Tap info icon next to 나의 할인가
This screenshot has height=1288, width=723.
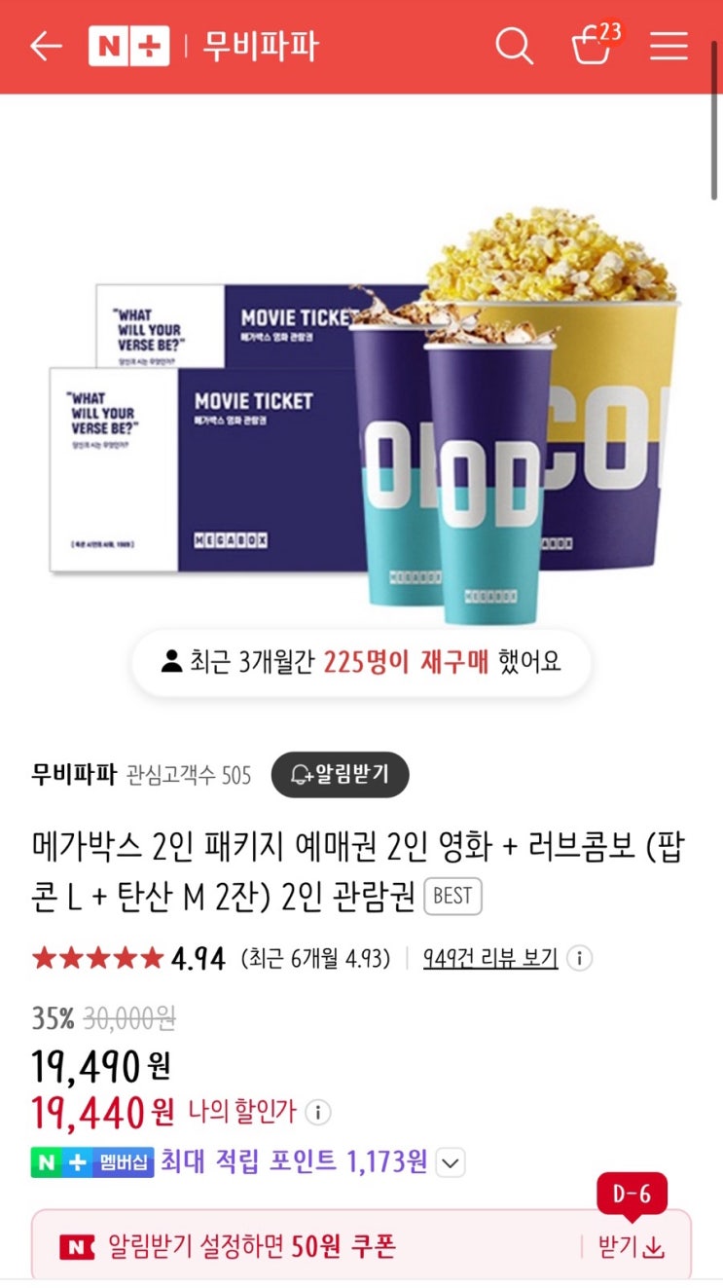[x=317, y=1111]
